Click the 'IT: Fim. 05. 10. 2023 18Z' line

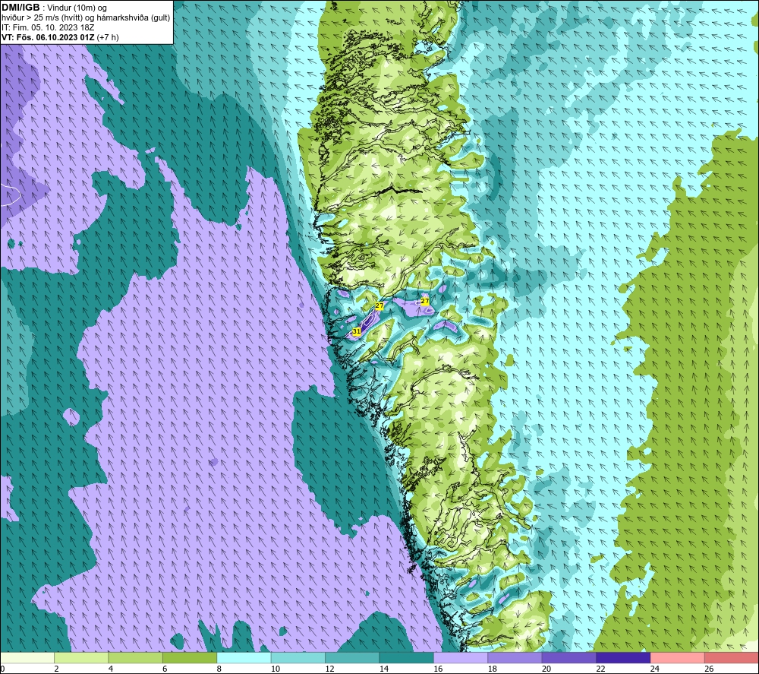[48, 27]
